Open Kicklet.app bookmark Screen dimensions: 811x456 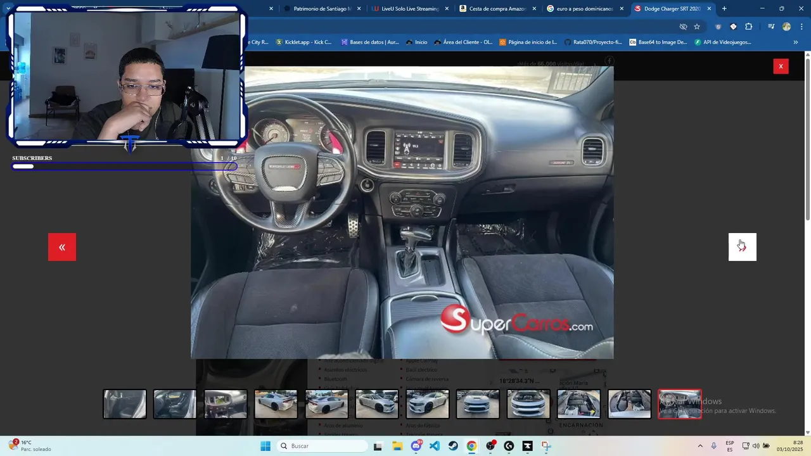click(x=303, y=42)
